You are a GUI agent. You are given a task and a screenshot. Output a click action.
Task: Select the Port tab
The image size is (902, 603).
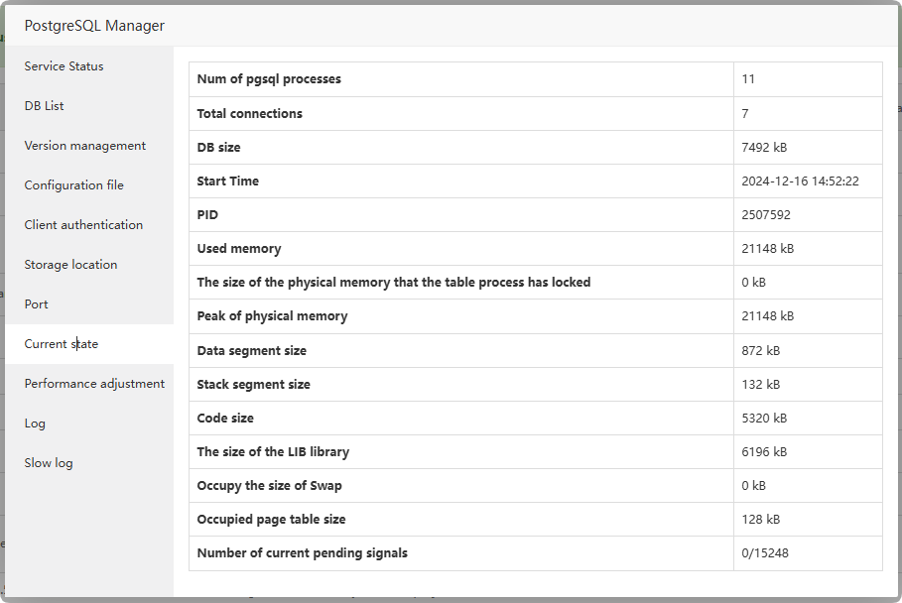37,304
